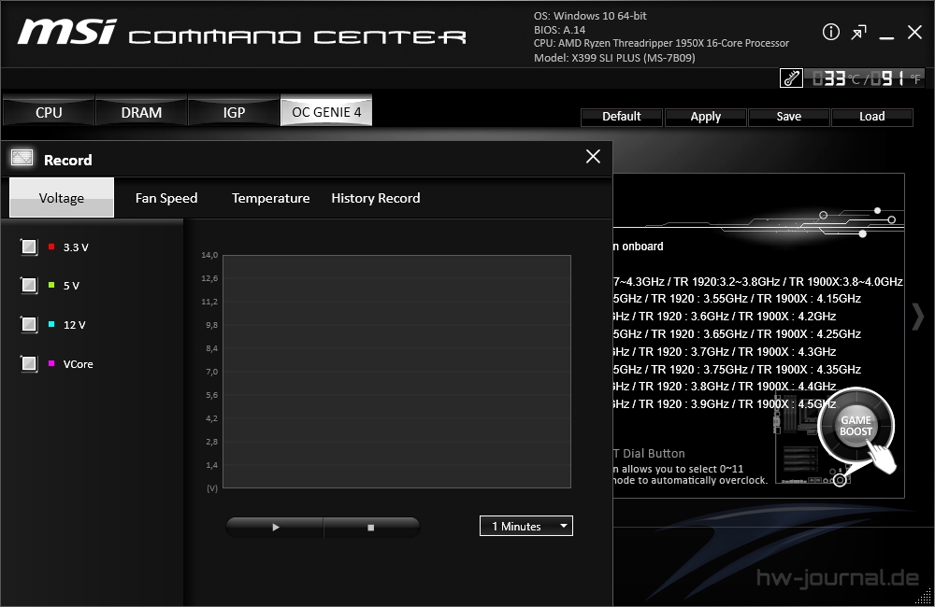Click the thermometer temperature icon
The width and height of the screenshot is (935, 607).
tap(791, 78)
